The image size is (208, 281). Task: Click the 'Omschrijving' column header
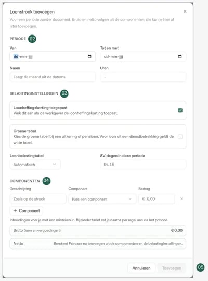20,189
